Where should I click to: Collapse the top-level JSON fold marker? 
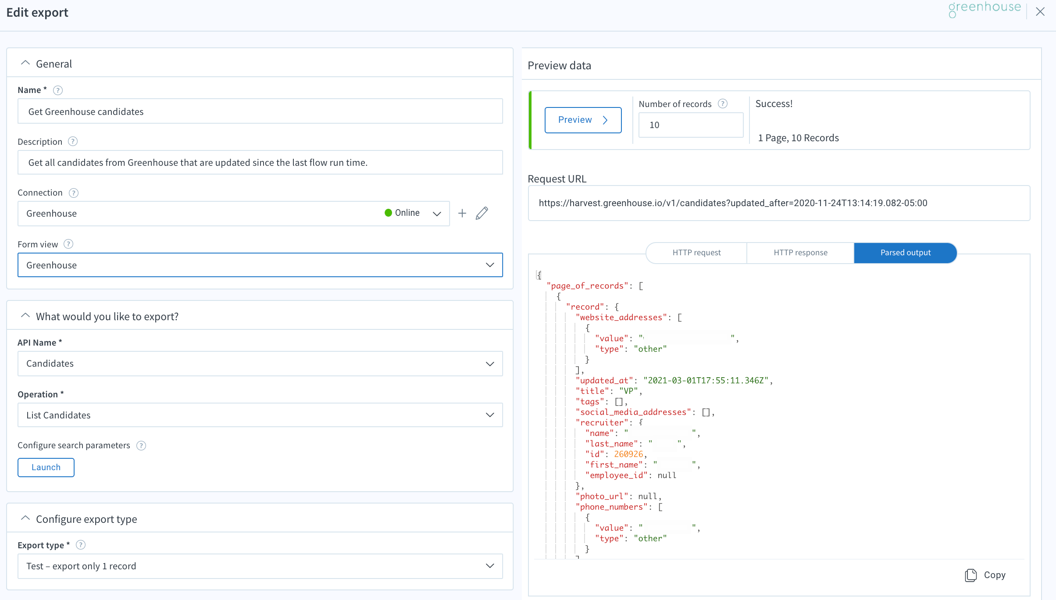(x=539, y=275)
